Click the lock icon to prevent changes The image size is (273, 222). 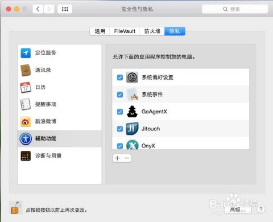[15, 208]
